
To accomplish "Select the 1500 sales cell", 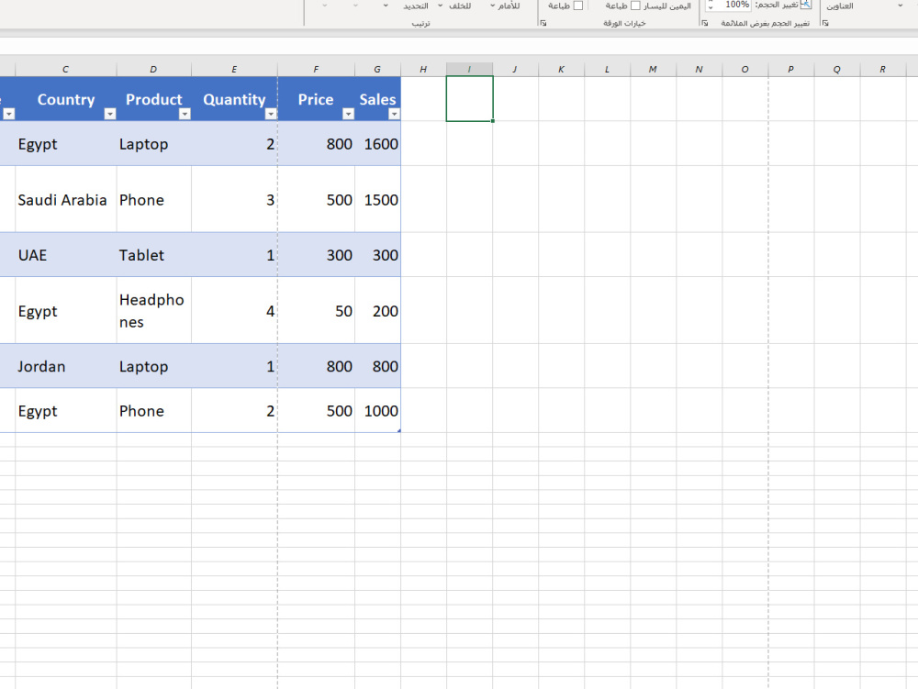I will pyautogui.click(x=377, y=199).
